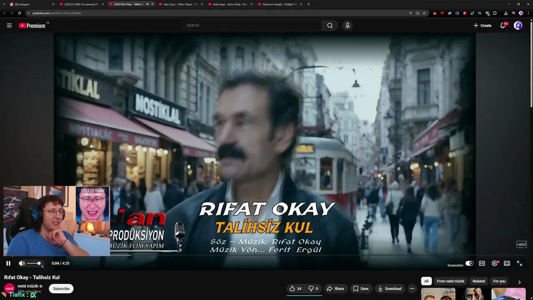Subscribe to netd müzik
533x300 pixels.
click(61, 288)
